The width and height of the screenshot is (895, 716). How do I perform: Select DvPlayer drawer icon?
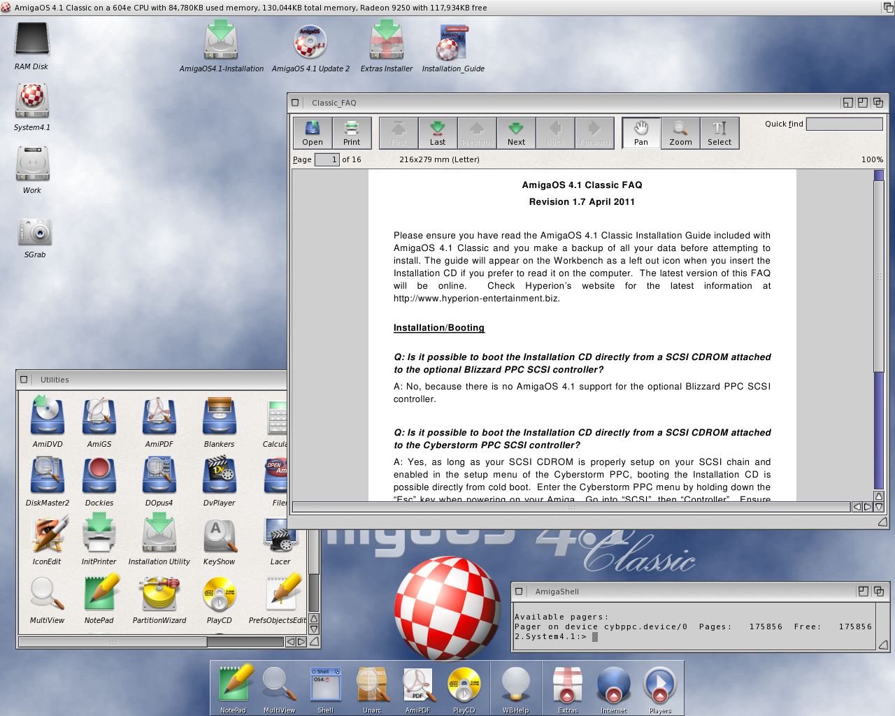tap(219, 480)
